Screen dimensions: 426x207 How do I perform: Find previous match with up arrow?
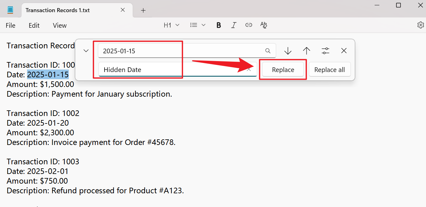307,51
